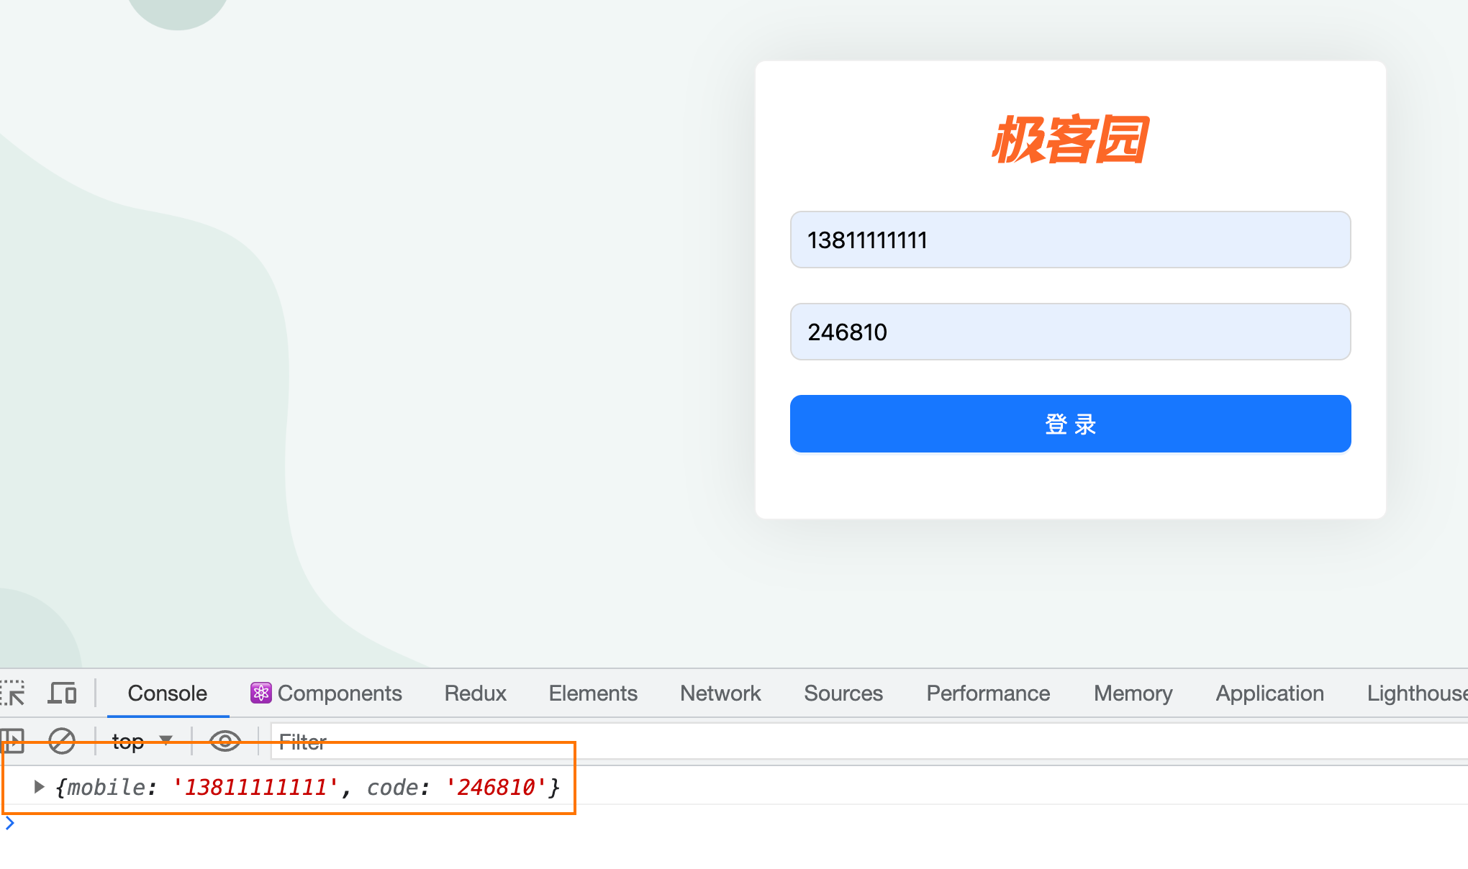This screenshot has width=1468, height=869.
Task: Open the top context dropdown
Action: (142, 741)
